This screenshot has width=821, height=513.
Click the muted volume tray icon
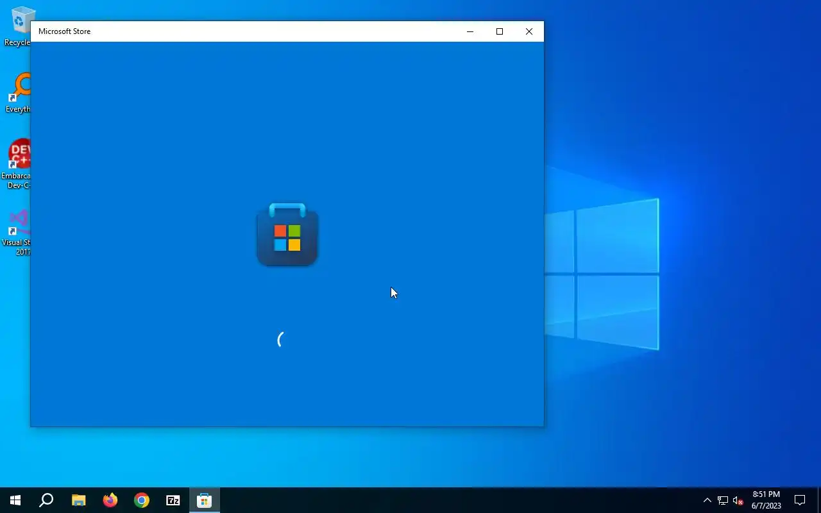[x=738, y=500]
